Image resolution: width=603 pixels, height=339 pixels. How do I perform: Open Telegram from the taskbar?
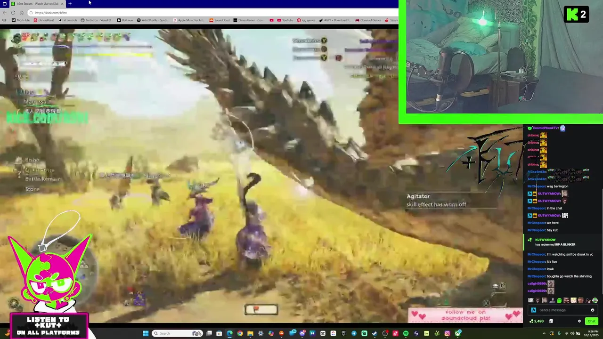point(354,333)
